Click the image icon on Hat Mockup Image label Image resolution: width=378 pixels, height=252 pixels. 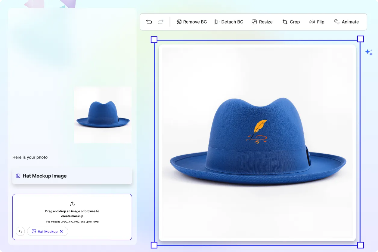point(18,176)
